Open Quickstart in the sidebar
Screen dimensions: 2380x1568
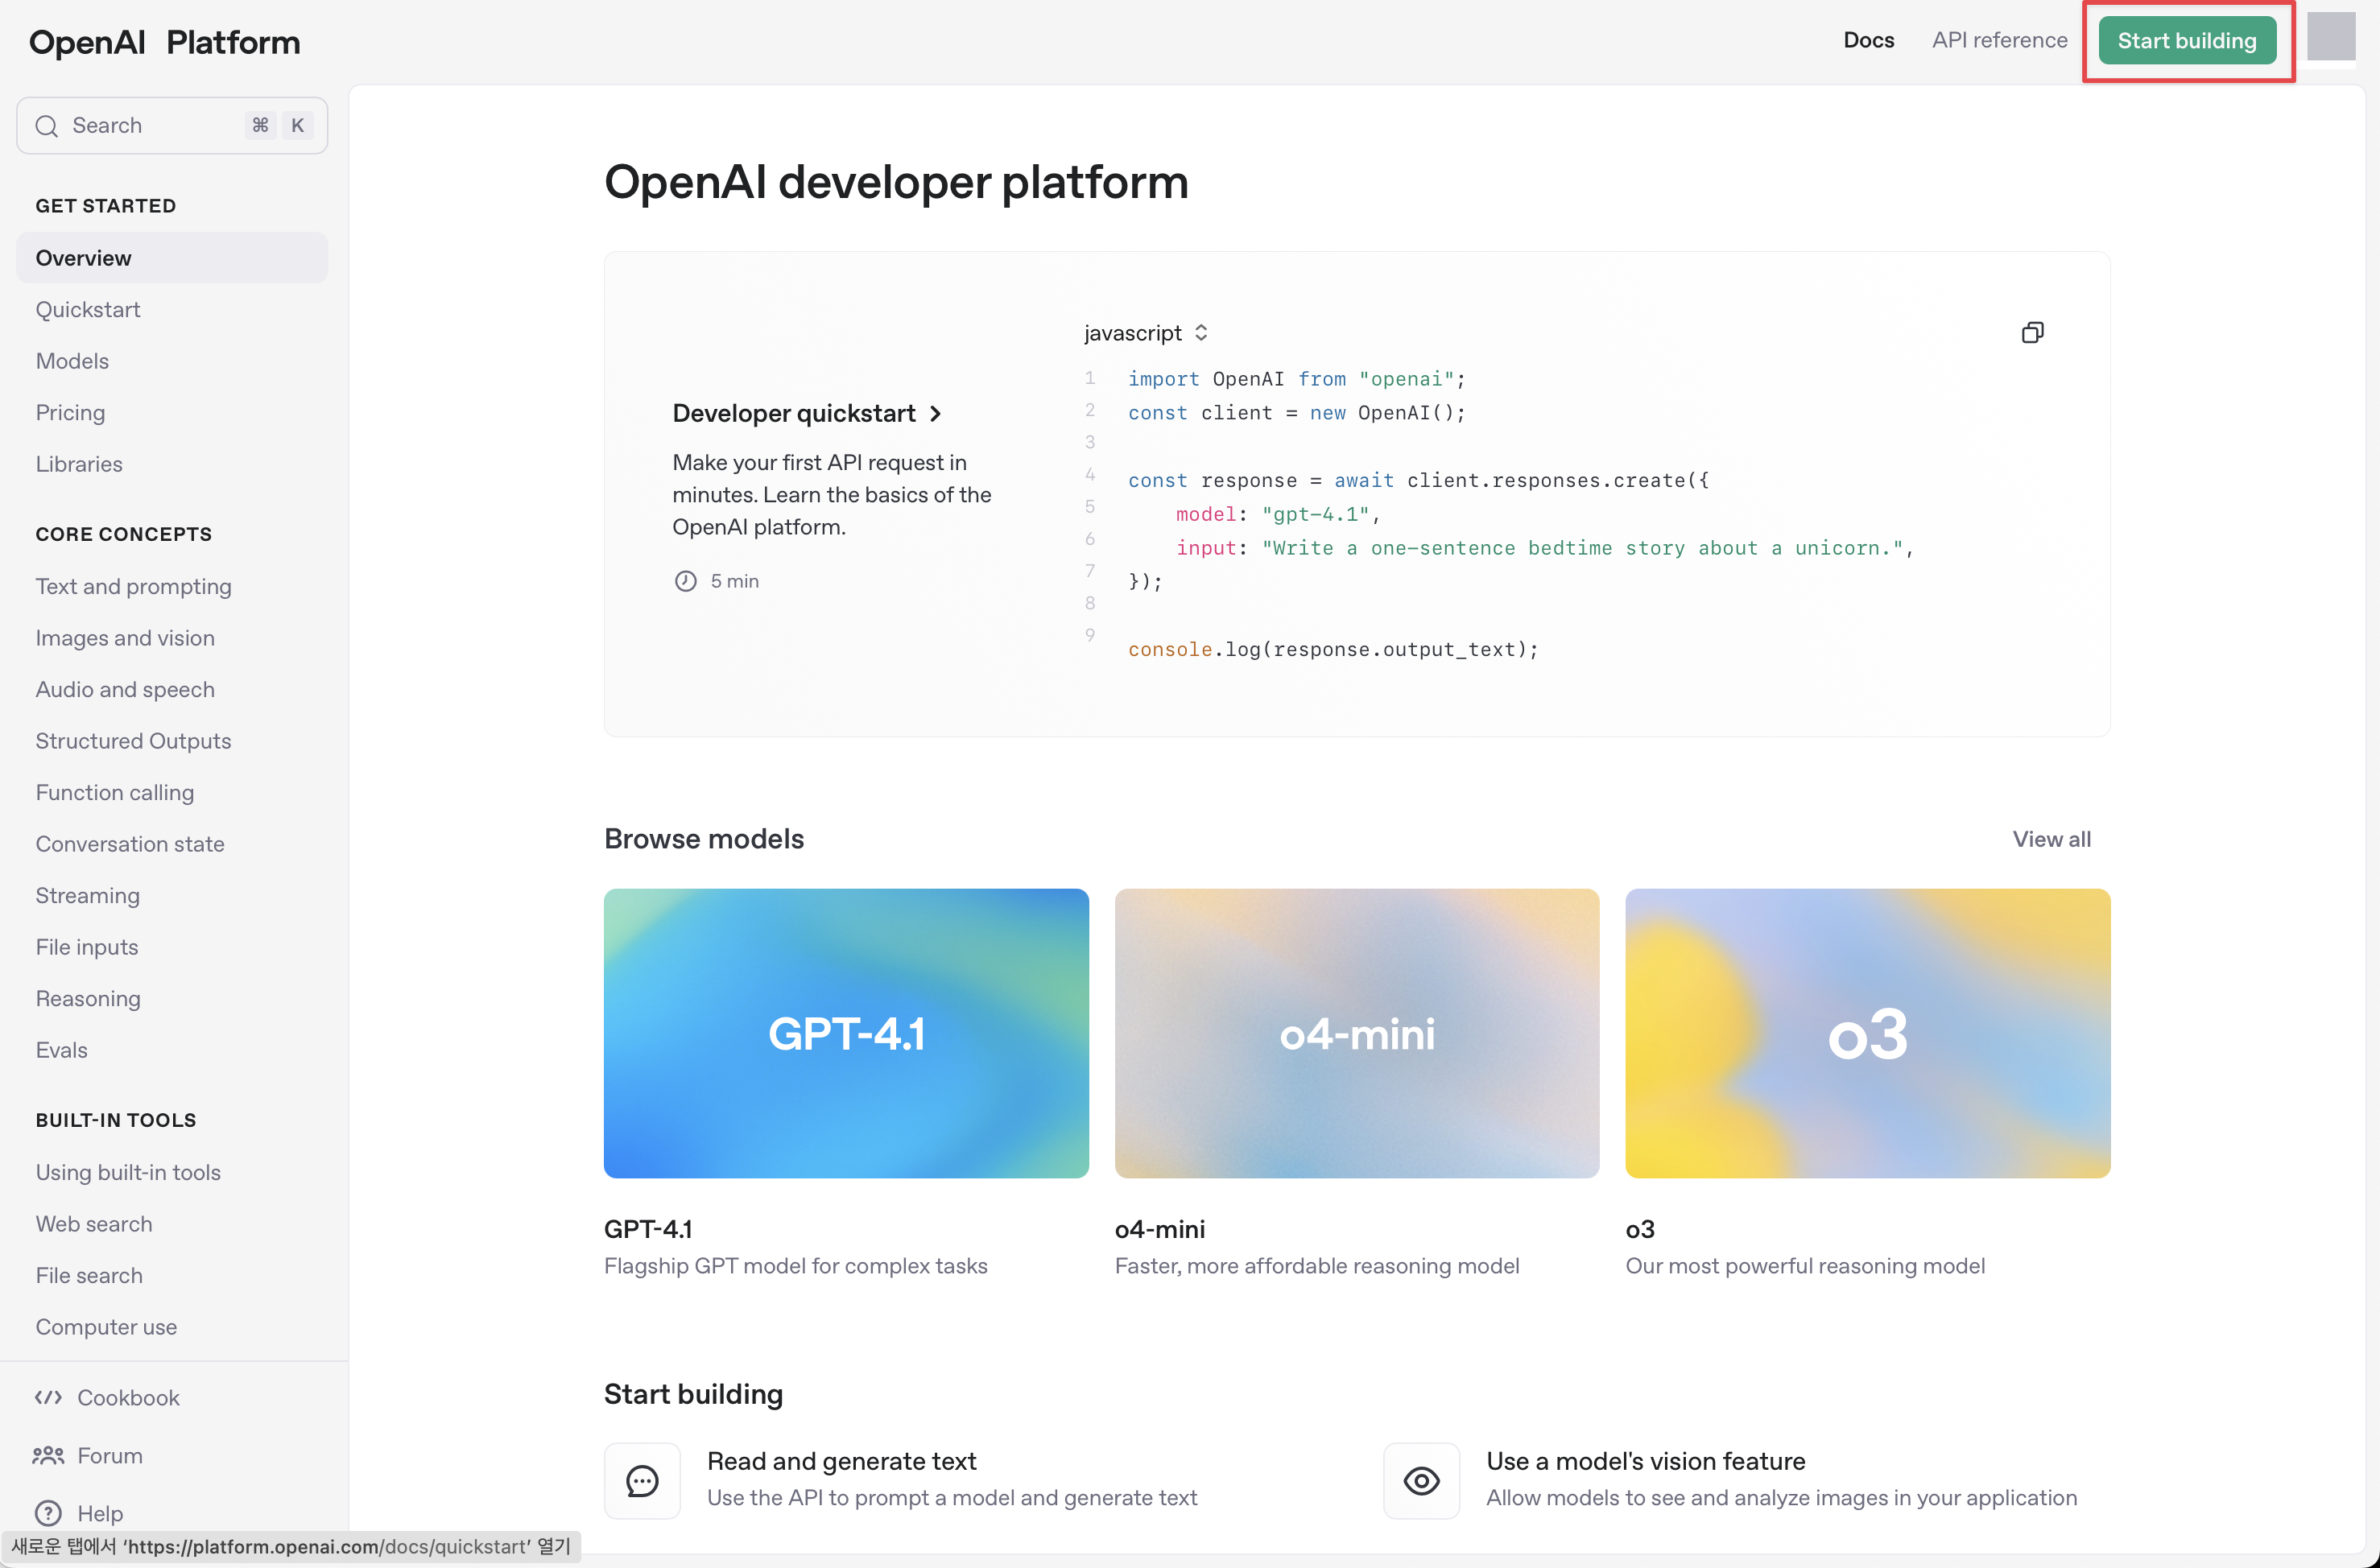[88, 310]
